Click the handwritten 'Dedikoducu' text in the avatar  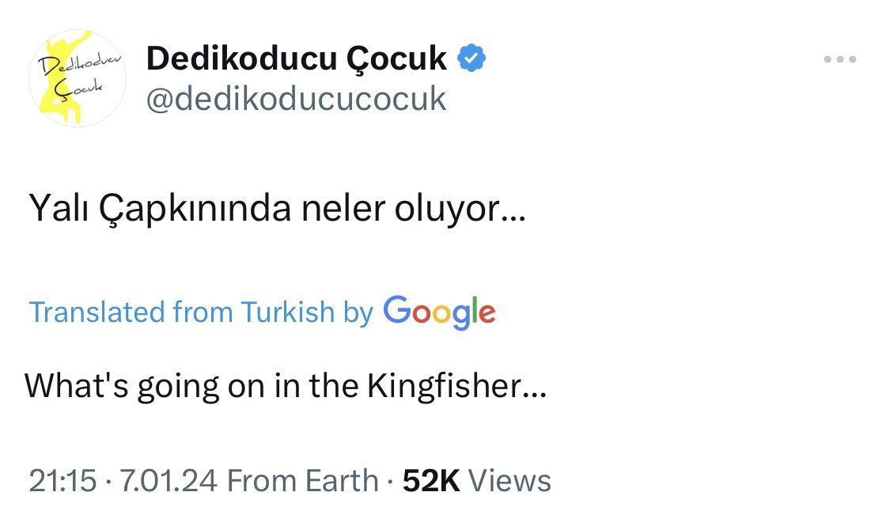(78, 64)
